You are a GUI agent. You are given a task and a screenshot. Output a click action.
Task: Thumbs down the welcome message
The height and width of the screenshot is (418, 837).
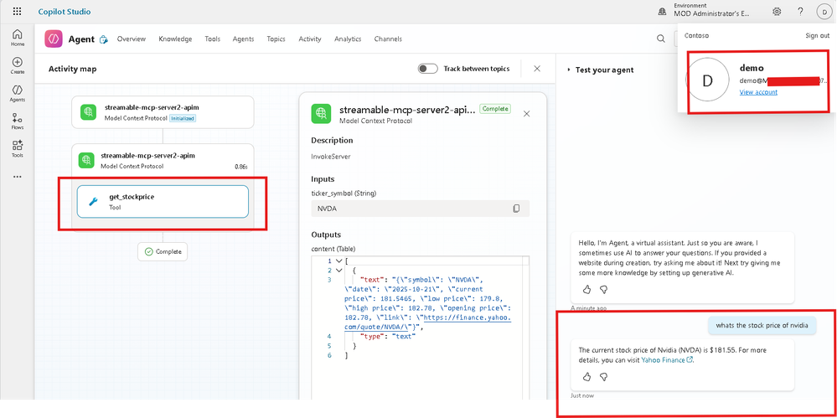(x=604, y=289)
